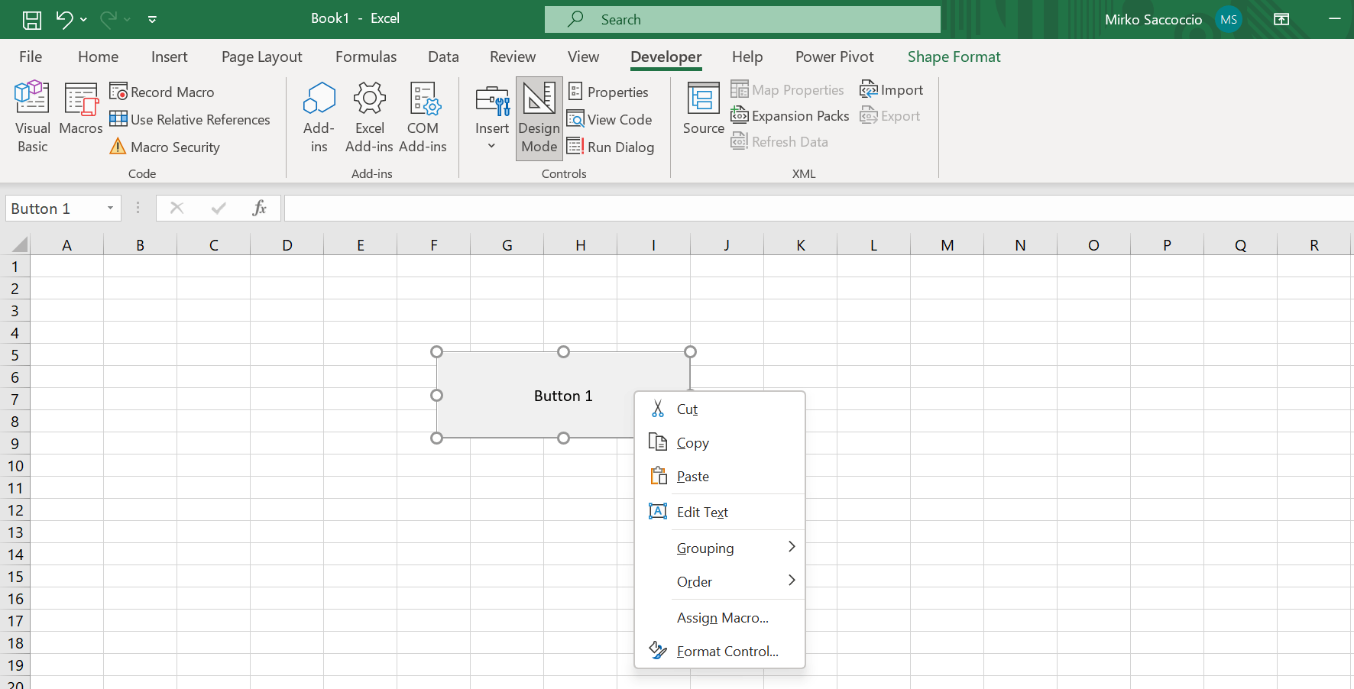Open the Data tab

coord(443,57)
